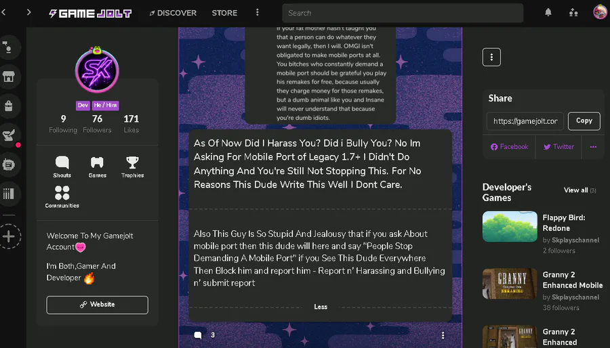Open the post comments icon
Viewport: 610px width, 348px height.
click(198, 335)
